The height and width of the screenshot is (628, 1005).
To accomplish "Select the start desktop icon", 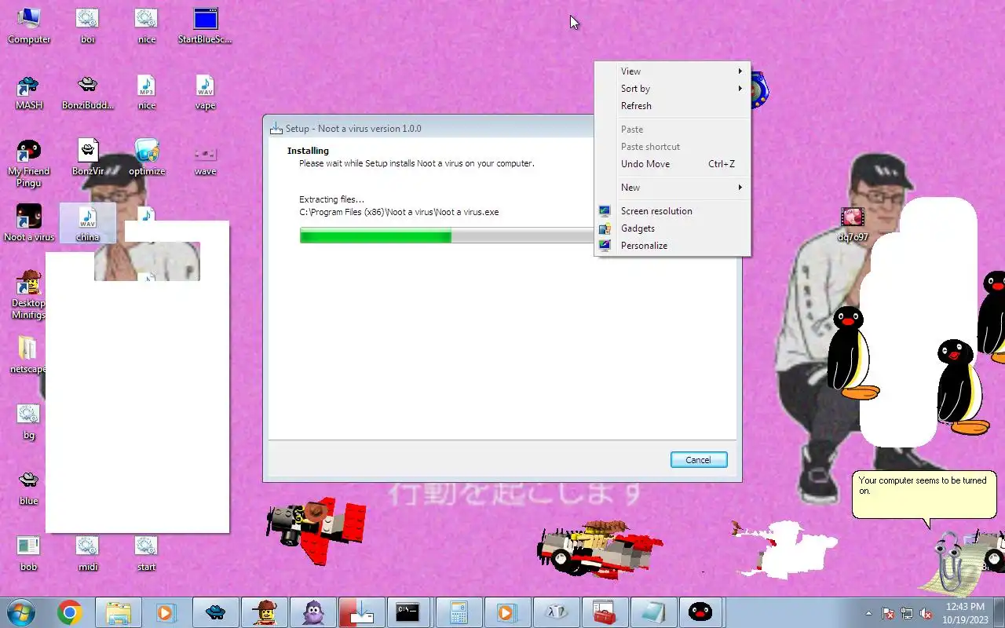I will point(147,553).
